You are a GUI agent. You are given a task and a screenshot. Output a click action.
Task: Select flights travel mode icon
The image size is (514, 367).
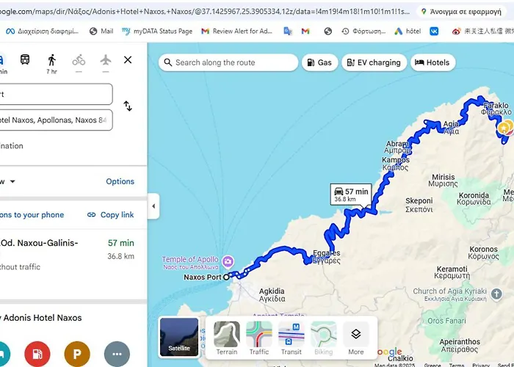pyautogui.click(x=105, y=60)
